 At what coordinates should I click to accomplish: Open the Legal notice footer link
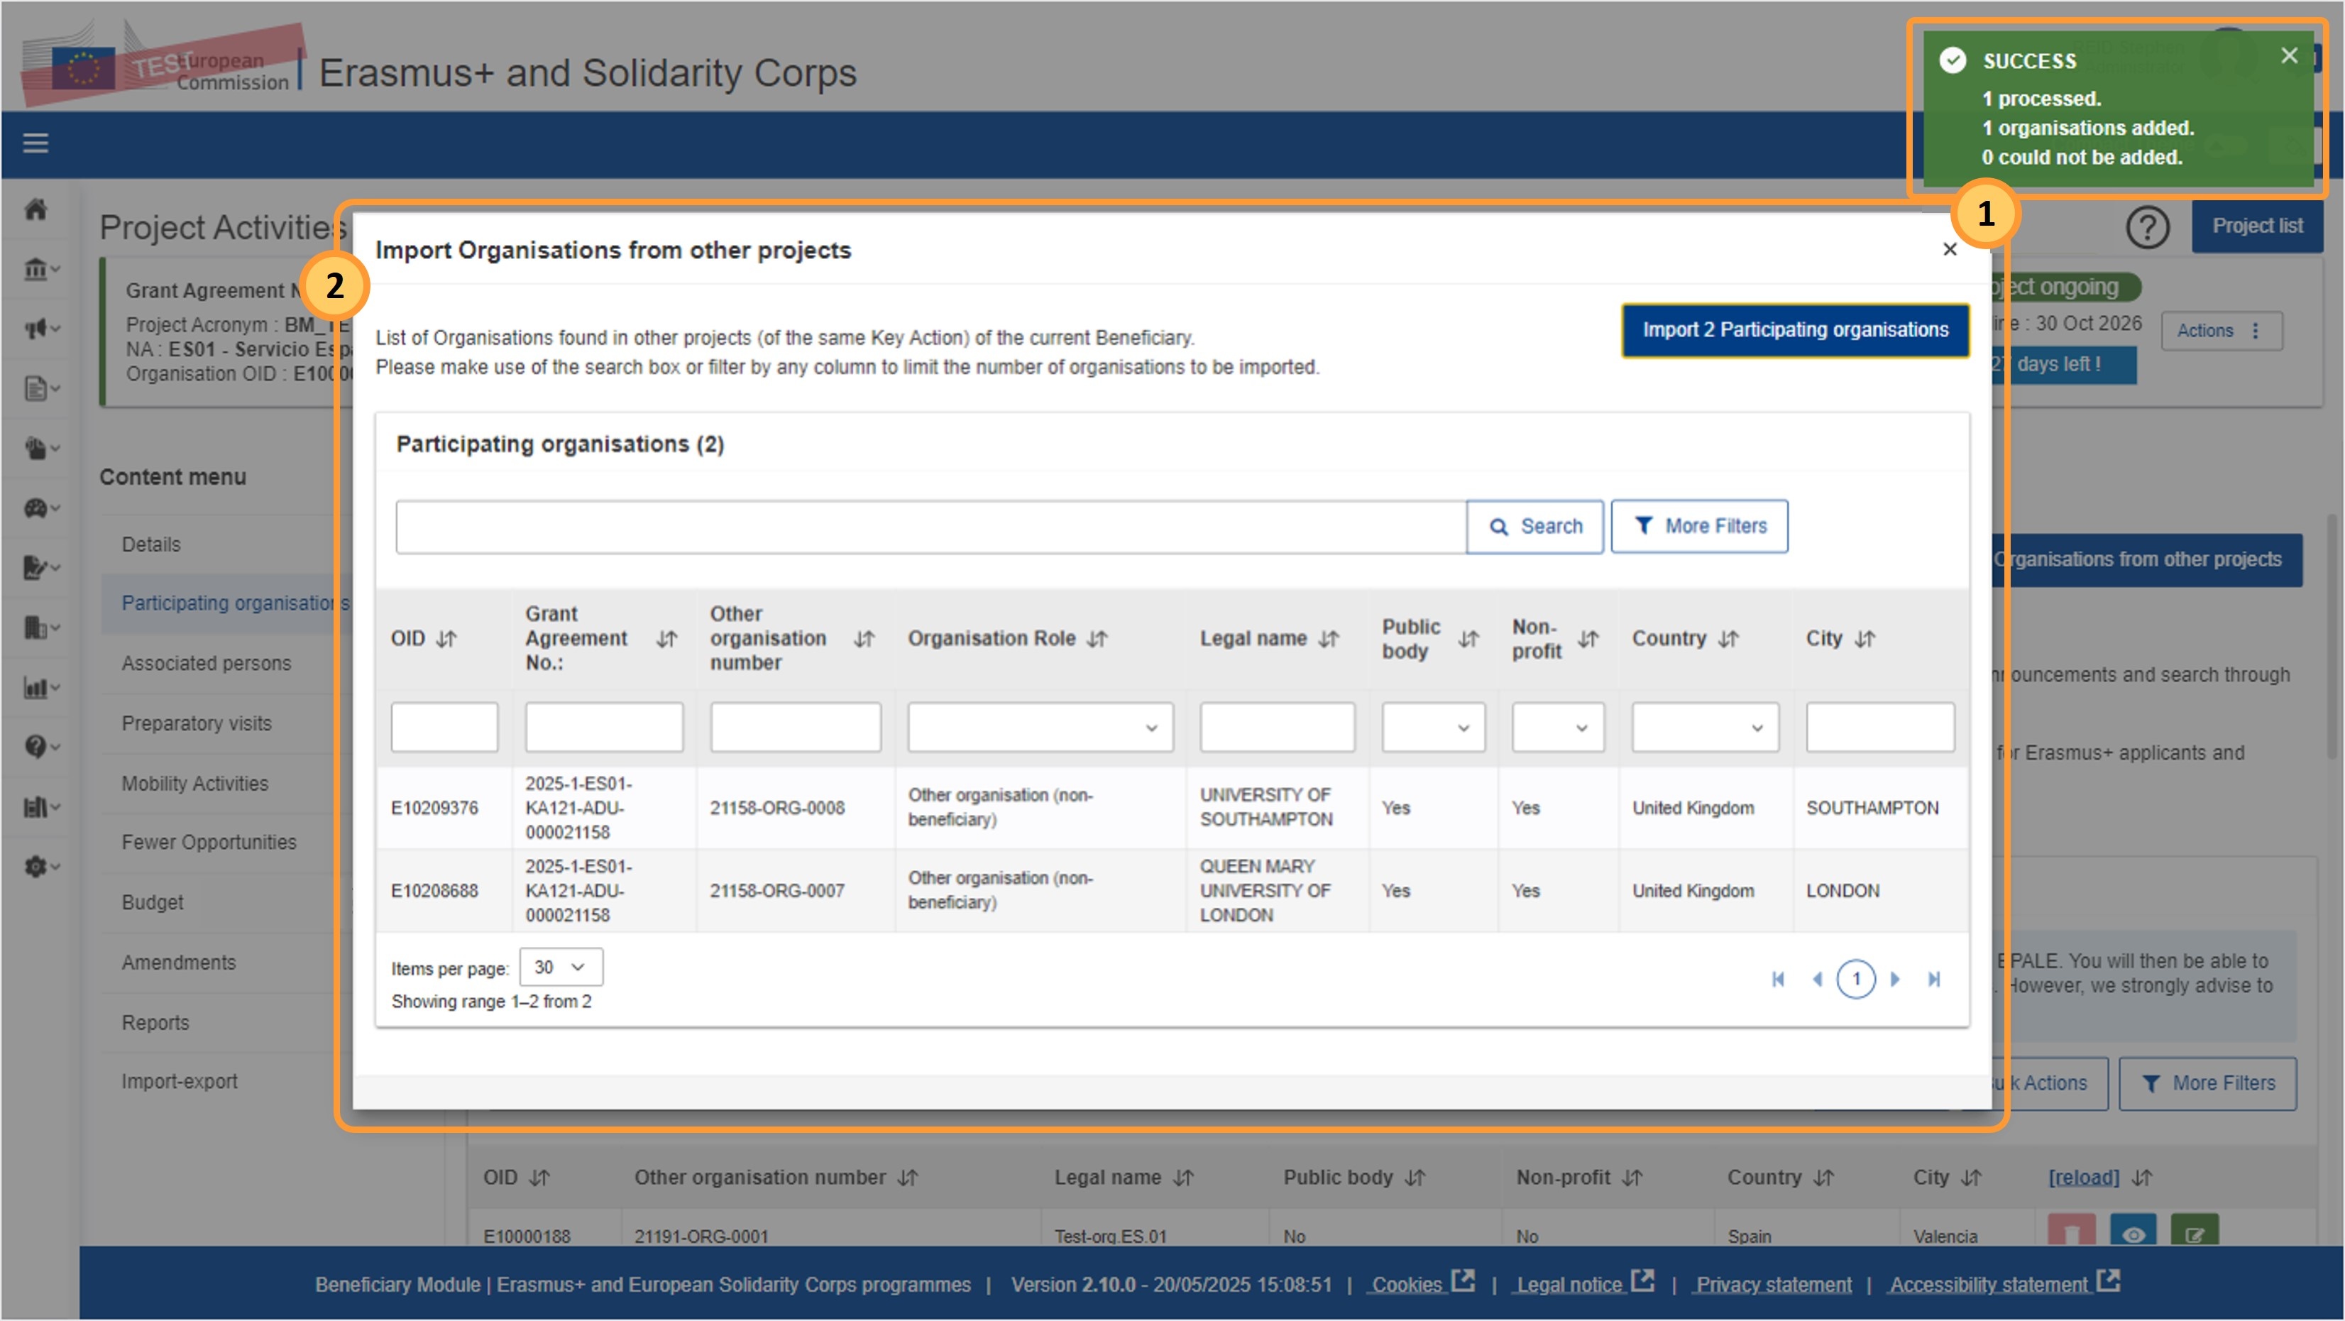[x=1585, y=1283]
